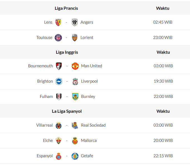This screenshot has width=190, height=167.
Task: Click the 19:30 WIB match time
Action: 163,81
